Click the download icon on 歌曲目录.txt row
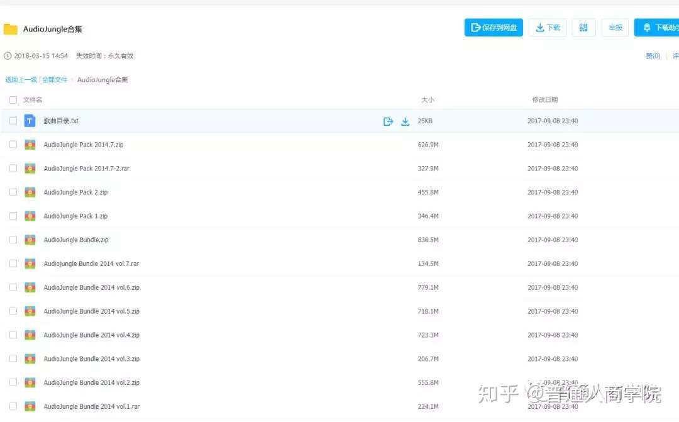This screenshot has height=422, width=679. [x=405, y=121]
